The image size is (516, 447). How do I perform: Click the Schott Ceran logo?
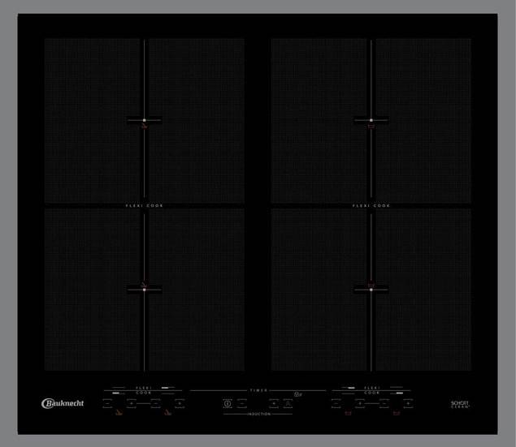[x=460, y=404]
